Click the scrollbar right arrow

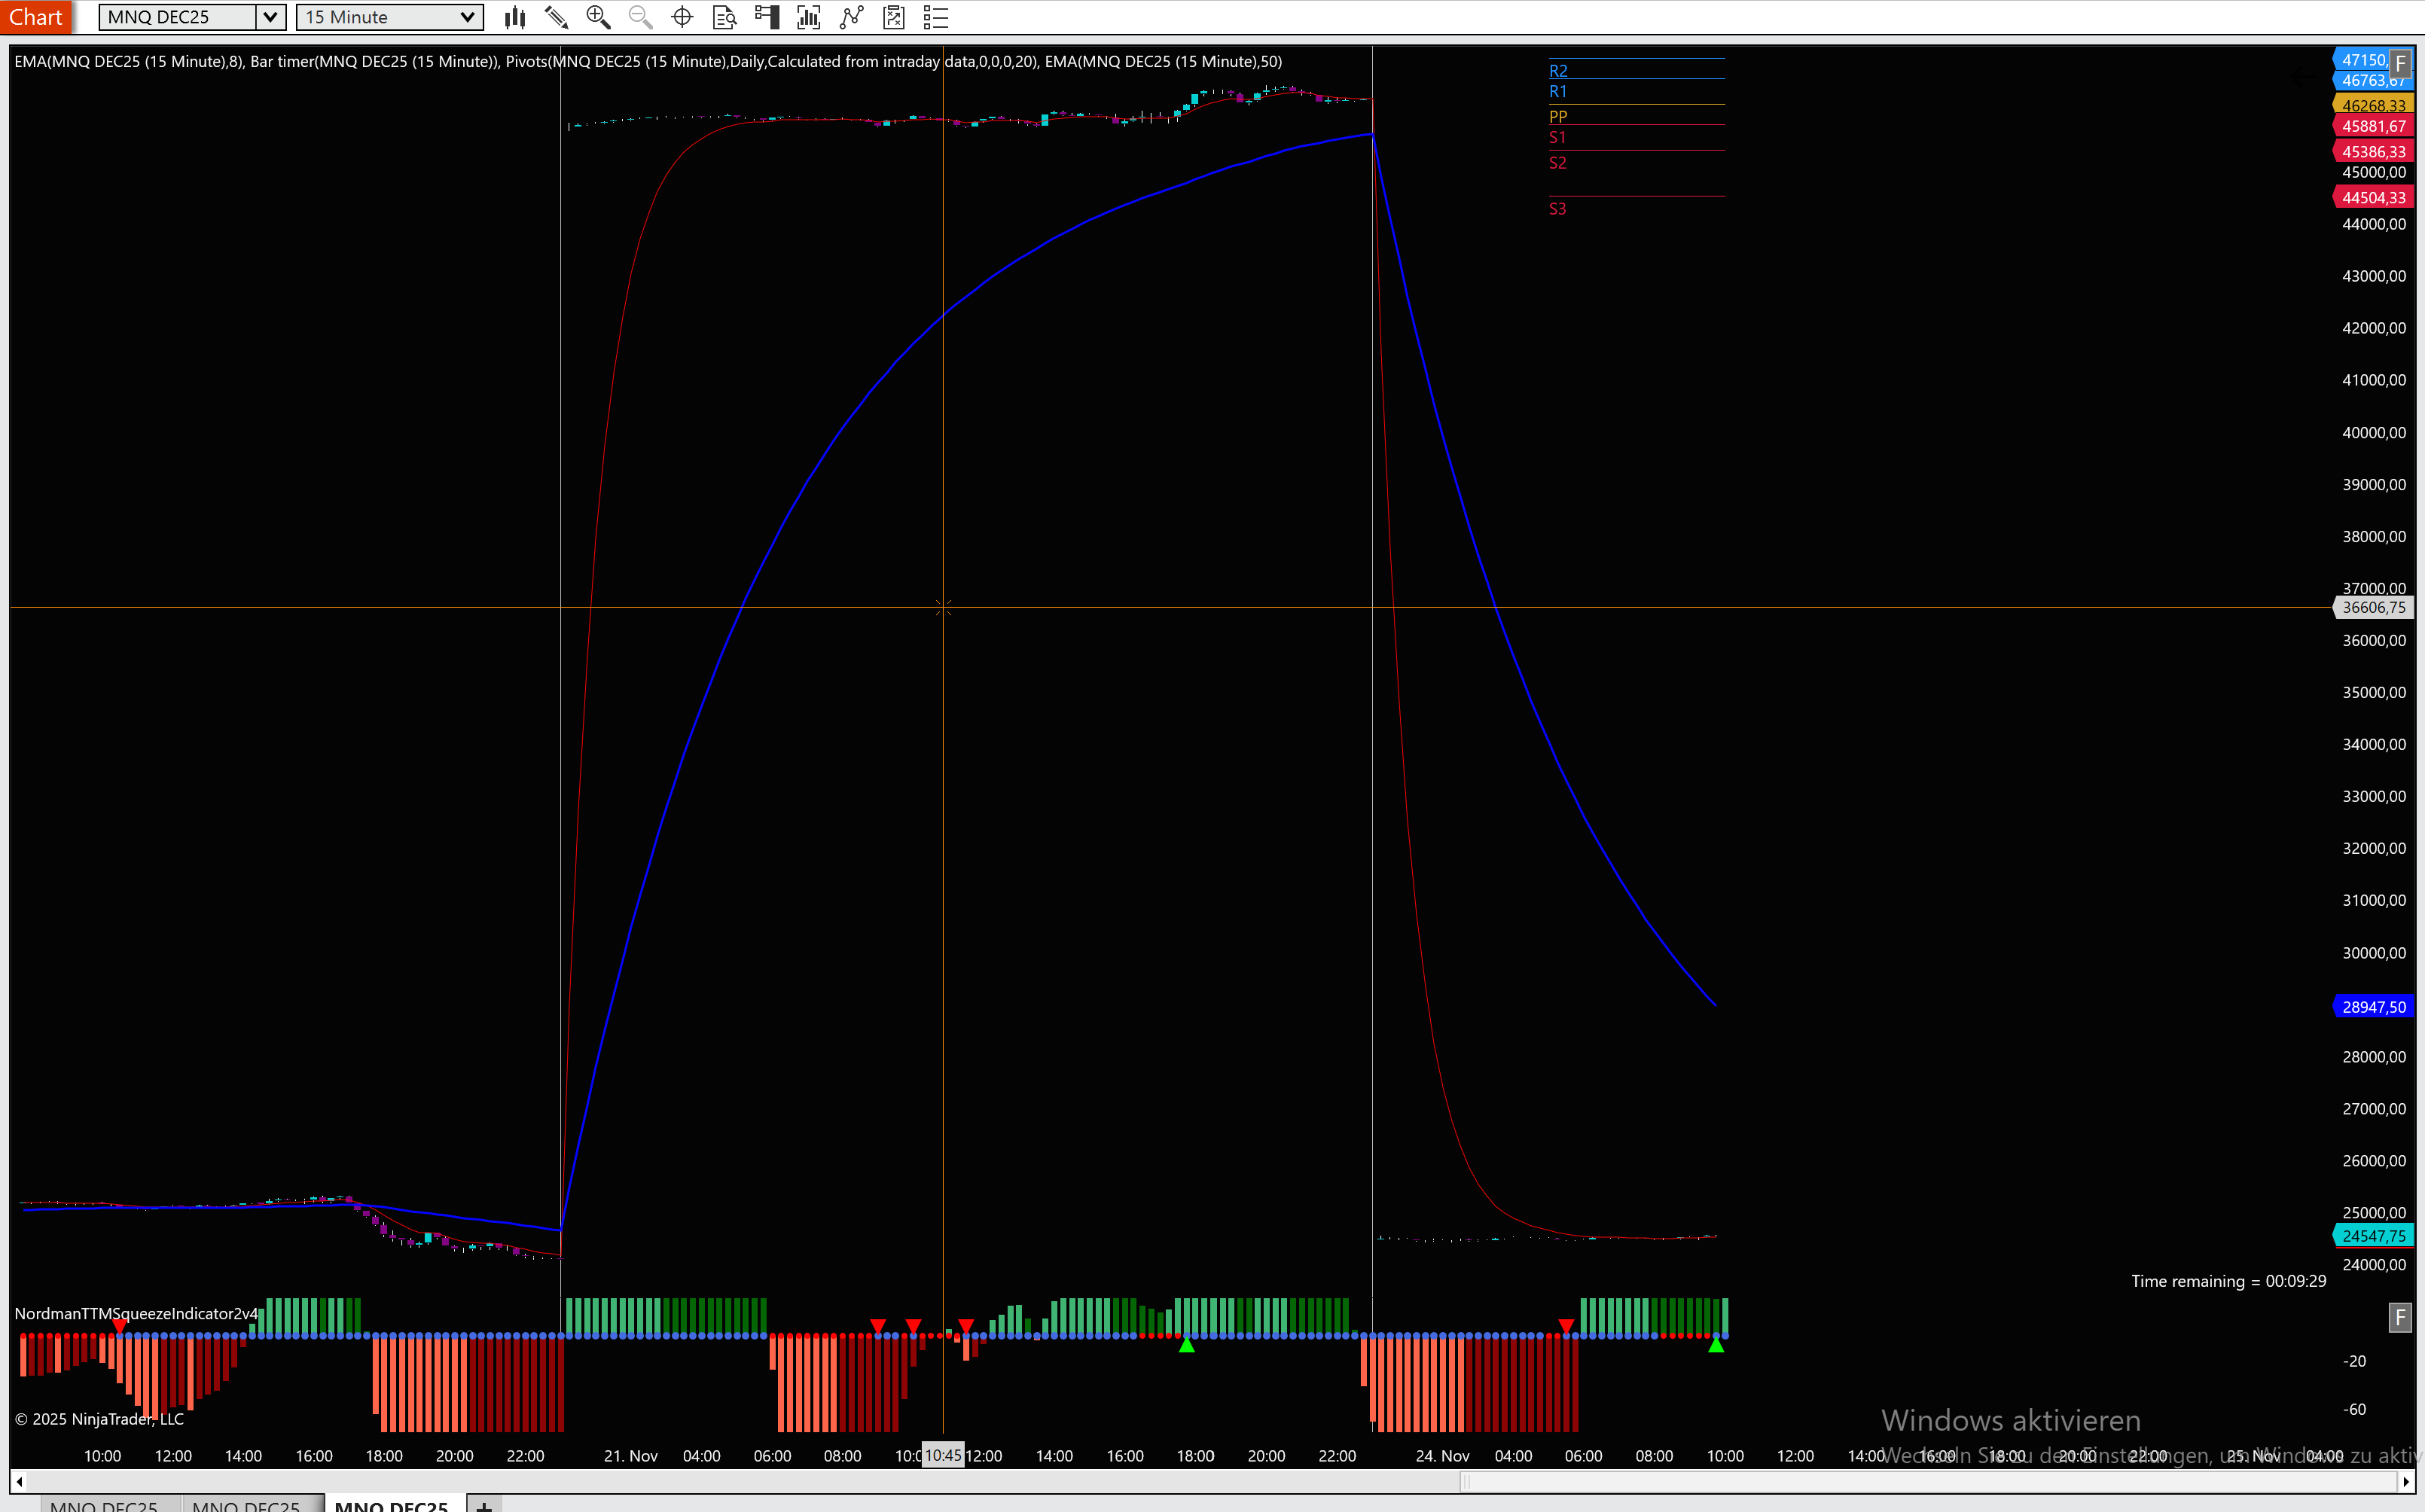[x=2406, y=1481]
